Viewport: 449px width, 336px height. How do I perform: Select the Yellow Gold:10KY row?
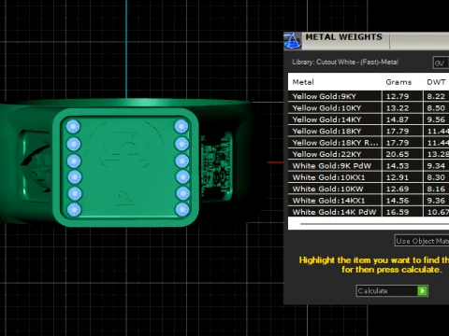coord(369,108)
